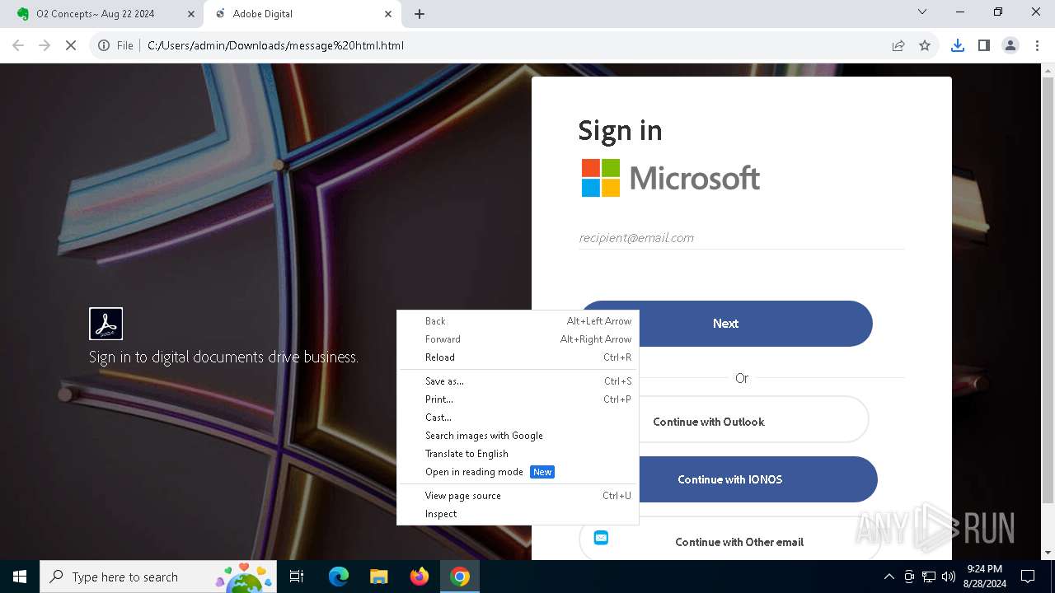The height and width of the screenshot is (593, 1055).
Task: Click Continue with Outlook
Action: pos(725,420)
